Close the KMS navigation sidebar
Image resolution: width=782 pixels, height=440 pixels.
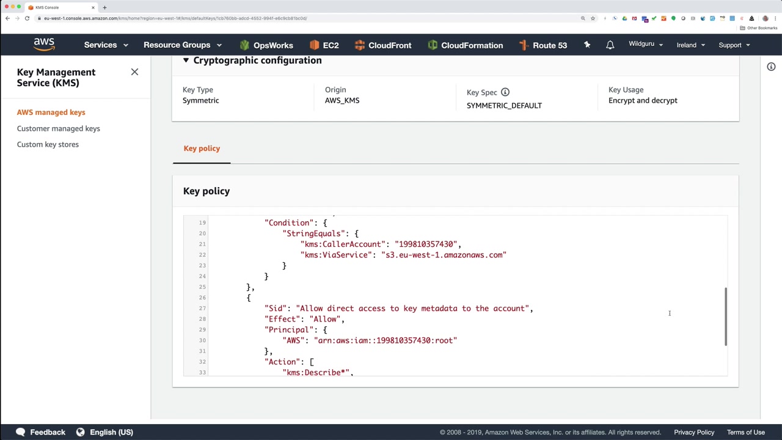tap(134, 72)
